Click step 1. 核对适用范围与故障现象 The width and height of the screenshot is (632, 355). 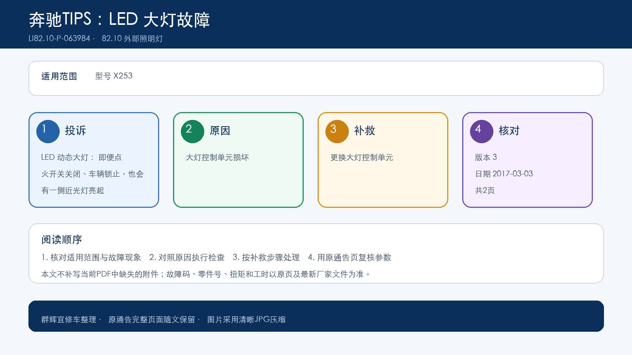[91, 258]
